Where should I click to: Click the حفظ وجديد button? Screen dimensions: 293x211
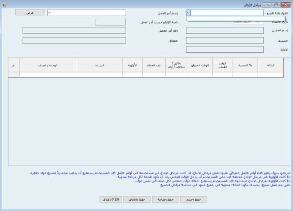(193, 200)
